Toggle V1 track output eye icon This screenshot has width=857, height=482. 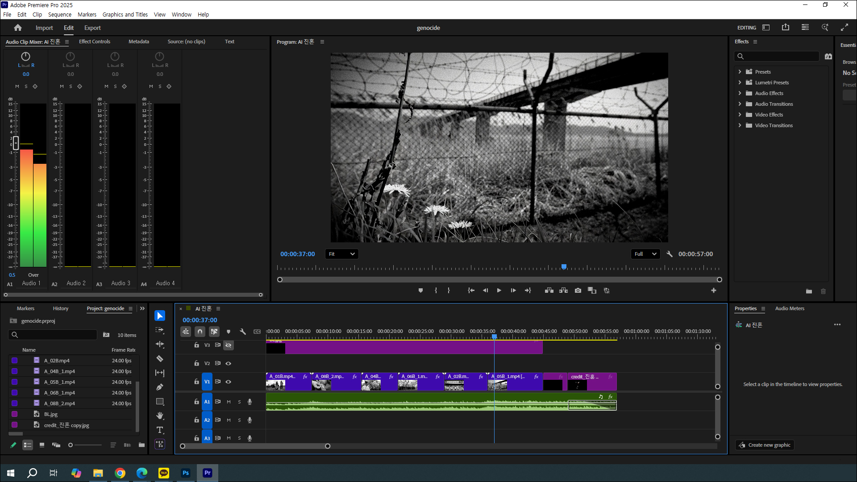[229, 382]
